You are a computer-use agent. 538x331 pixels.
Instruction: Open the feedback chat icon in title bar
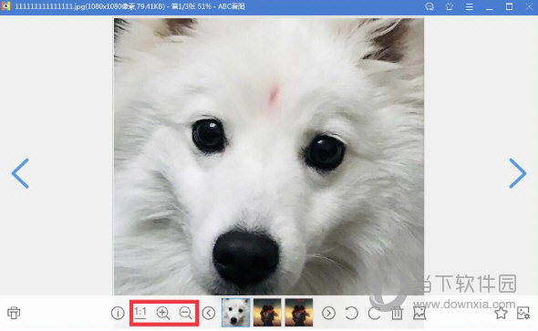tap(429, 6)
